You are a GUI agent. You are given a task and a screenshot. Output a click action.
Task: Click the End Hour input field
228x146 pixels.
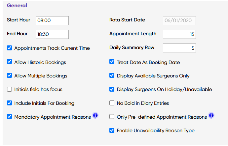click(x=52, y=34)
